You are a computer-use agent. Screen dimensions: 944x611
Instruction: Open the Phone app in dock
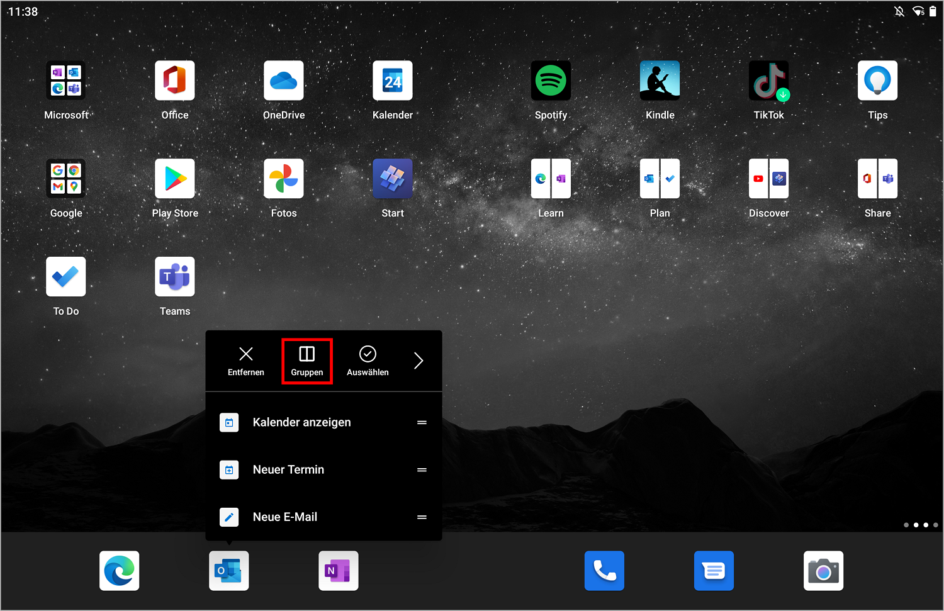(604, 571)
